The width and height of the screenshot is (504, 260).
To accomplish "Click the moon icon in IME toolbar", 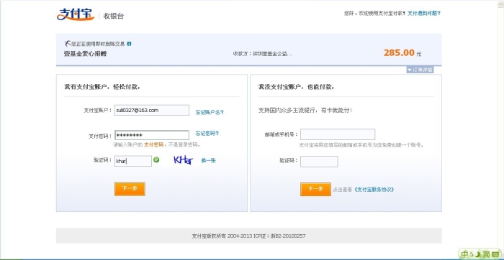I will coord(478,254).
